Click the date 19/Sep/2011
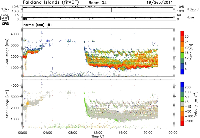200x138 pixels. click(159, 2)
